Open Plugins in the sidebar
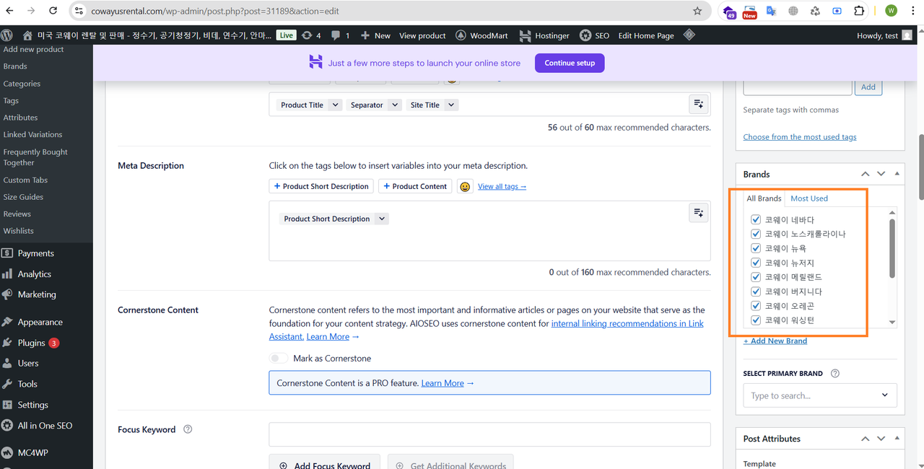The image size is (924, 469). (31, 343)
